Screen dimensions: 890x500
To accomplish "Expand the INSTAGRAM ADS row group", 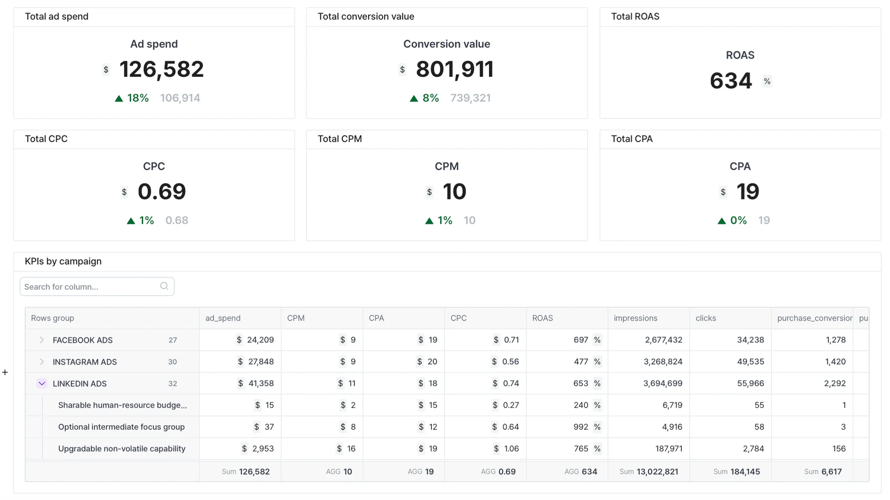I will (42, 362).
